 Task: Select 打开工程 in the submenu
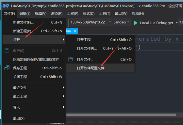pos(101,40)
